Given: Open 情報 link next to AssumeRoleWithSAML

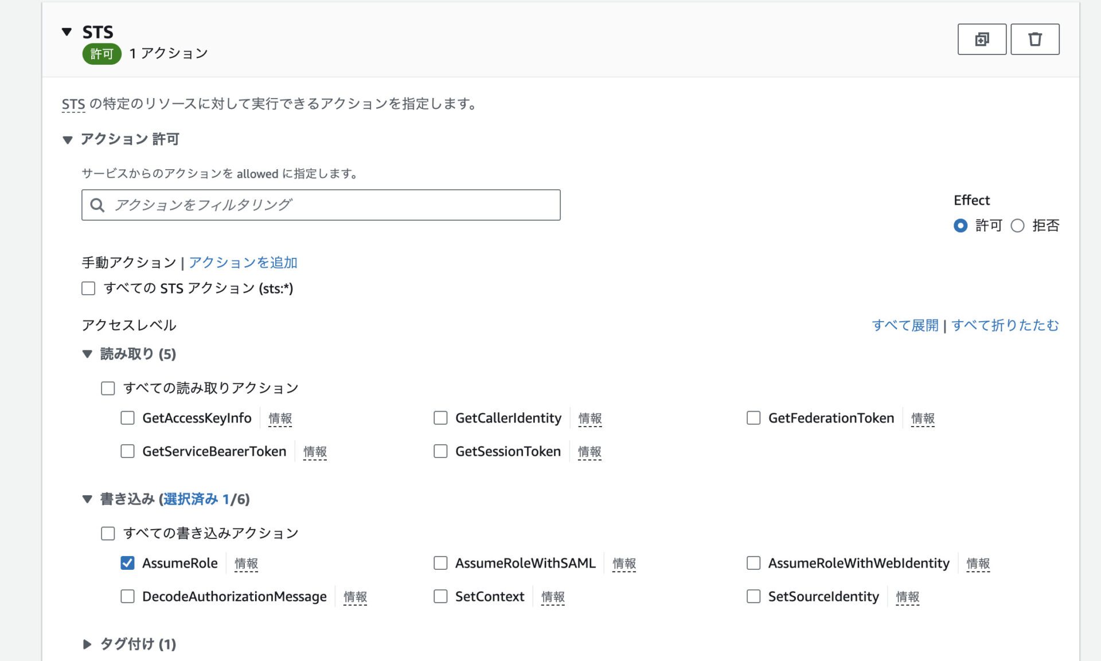Looking at the screenshot, I should pyautogui.click(x=624, y=564).
